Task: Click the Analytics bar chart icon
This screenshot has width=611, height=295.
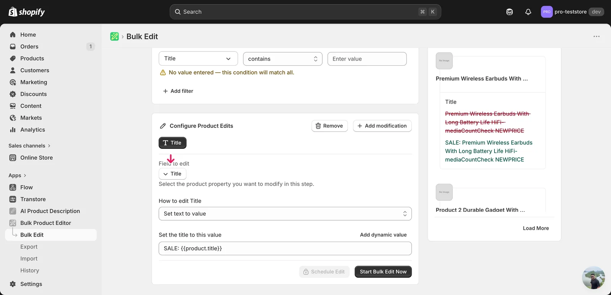Action: tap(13, 129)
